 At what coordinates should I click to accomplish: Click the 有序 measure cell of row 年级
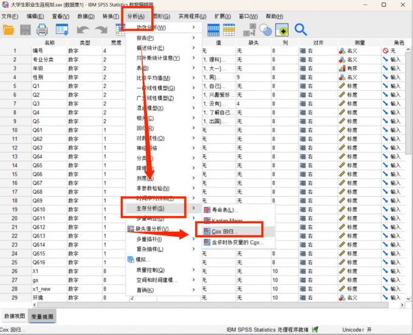(x=360, y=69)
